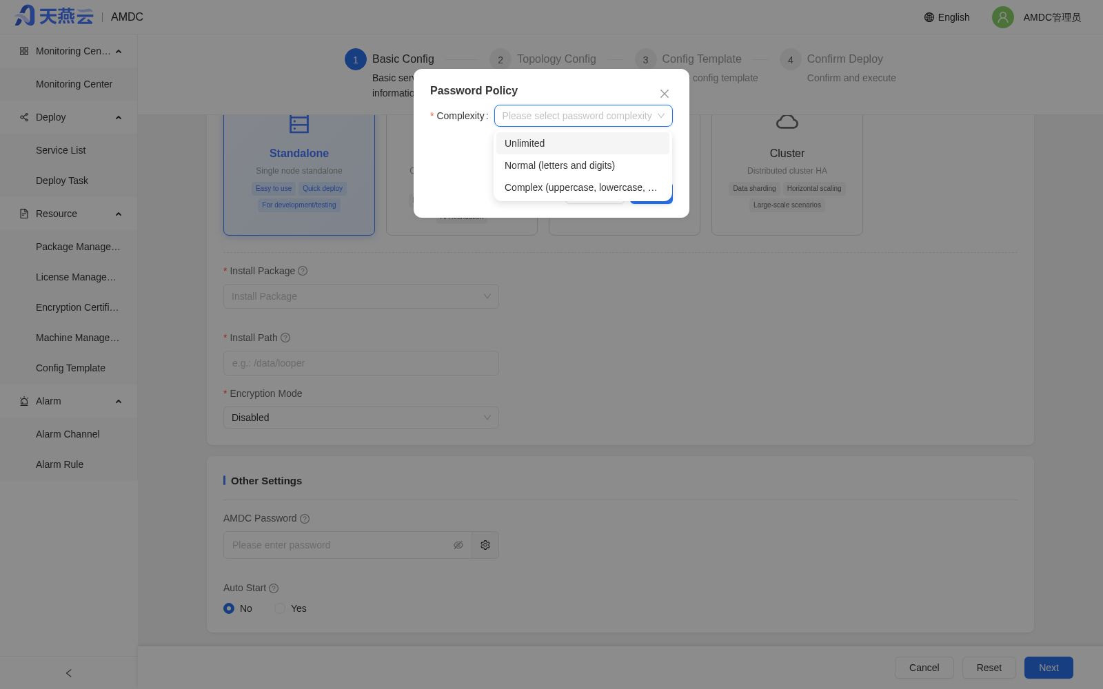
Task: Click Auto Start help question icon
Action: (x=274, y=588)
